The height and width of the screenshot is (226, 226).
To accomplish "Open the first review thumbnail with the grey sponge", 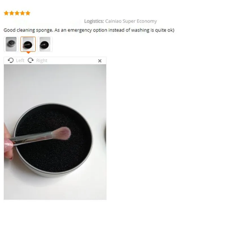I will point(11,44).
